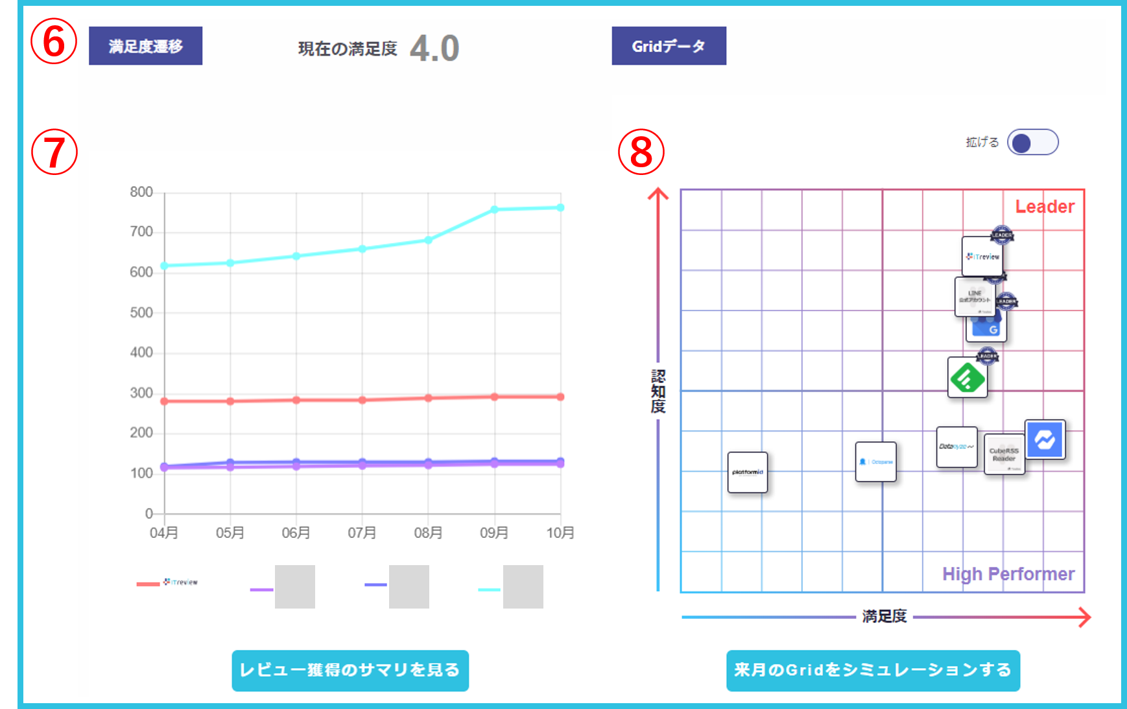The width and height of the screenshot is (1127, 709).
Task: Click 来月のGridをシミュレーションする button
Action: (873, 671)
